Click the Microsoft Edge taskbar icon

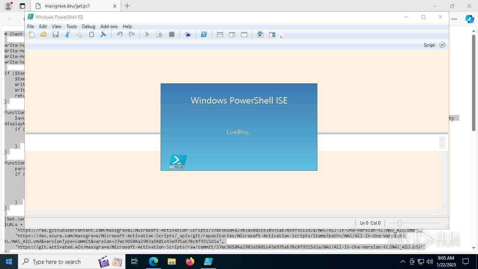(x=153, y=262)
